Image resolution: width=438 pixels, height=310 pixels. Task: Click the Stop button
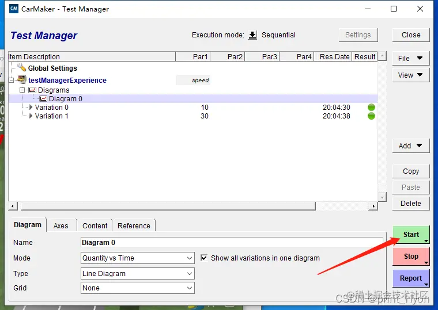(411, 257)
